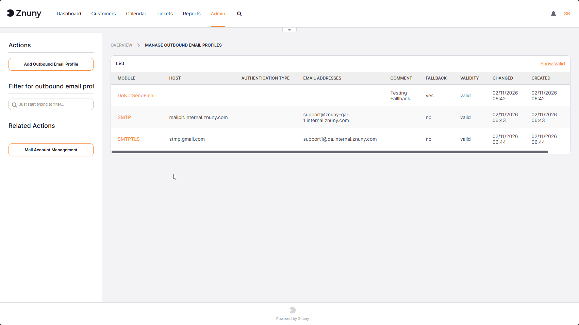
Task: Open the SMTPTLS profile entry
Action: (x=129, y=139)
